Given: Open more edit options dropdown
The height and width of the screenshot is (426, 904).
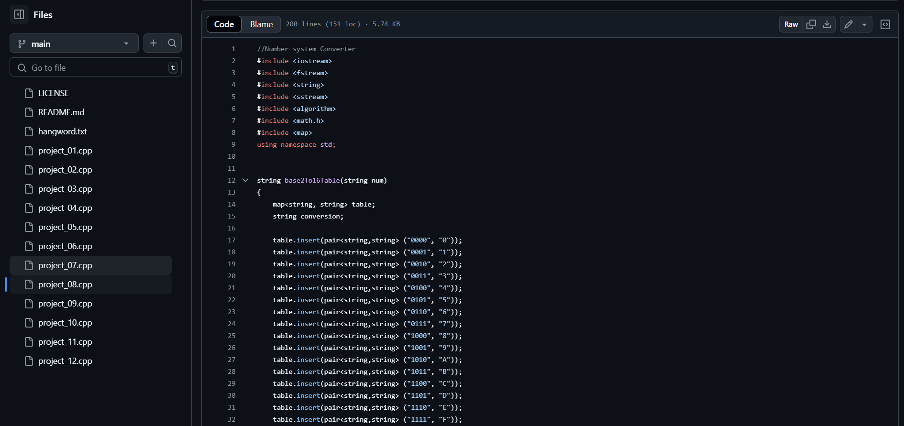Looking at the screenshot, I should coord(864,24).
